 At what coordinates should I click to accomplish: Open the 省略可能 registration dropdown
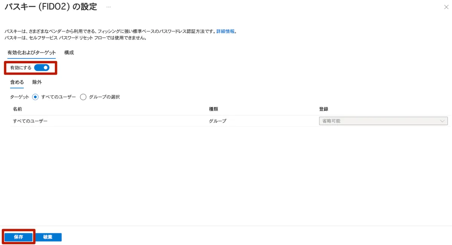point(383,121)
